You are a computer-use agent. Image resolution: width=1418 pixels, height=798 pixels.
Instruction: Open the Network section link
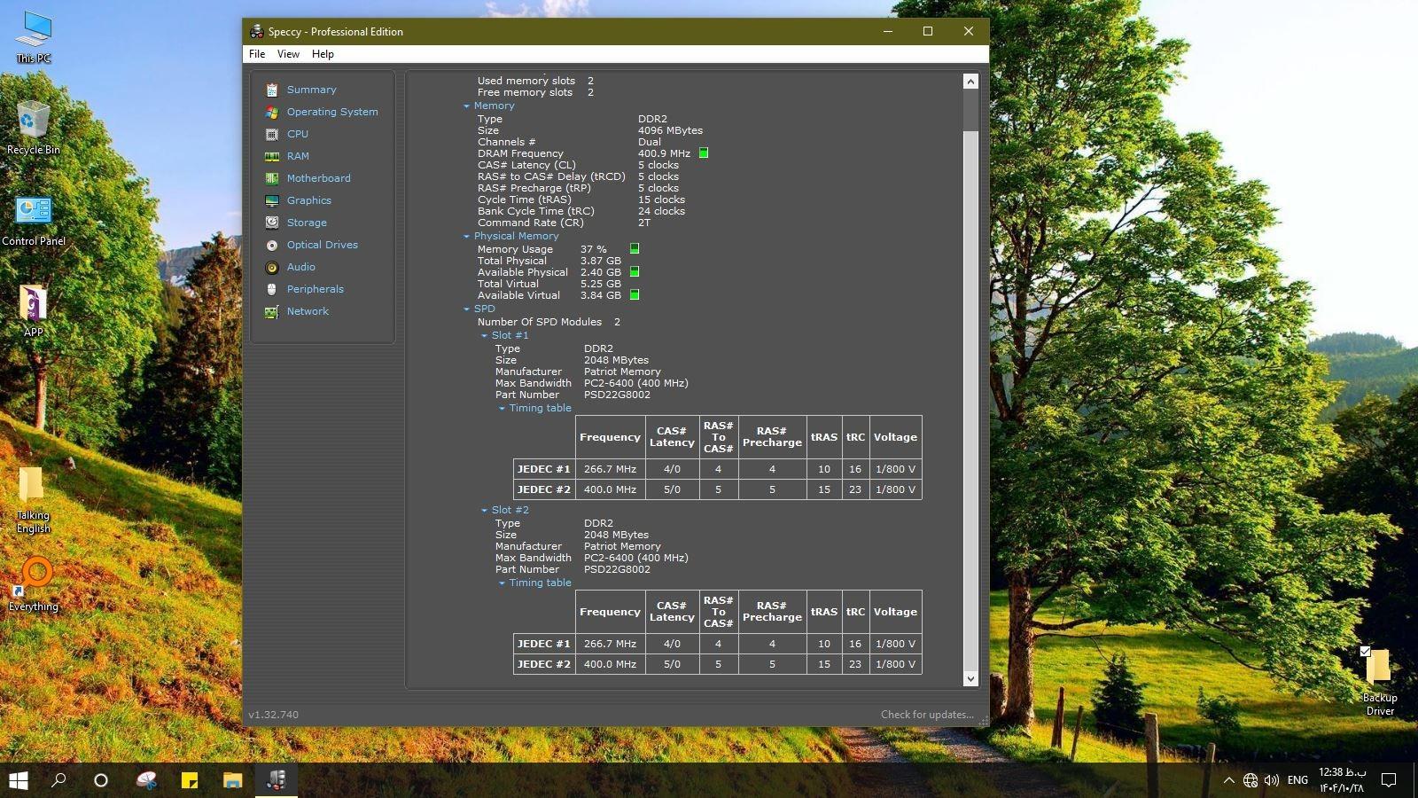coord(308,311)
